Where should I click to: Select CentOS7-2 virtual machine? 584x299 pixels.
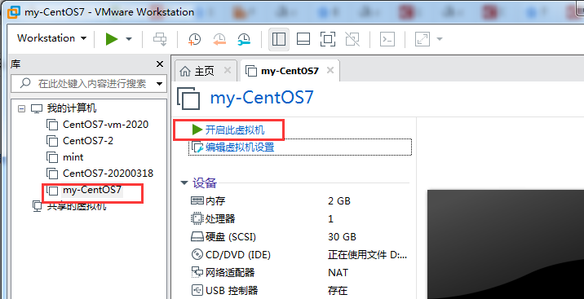pos(88,141)
